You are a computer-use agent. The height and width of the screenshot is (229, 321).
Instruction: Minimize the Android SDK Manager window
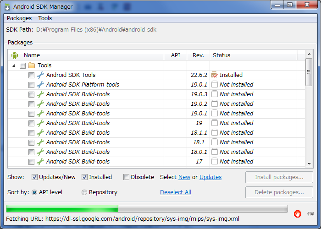[277, 5]
